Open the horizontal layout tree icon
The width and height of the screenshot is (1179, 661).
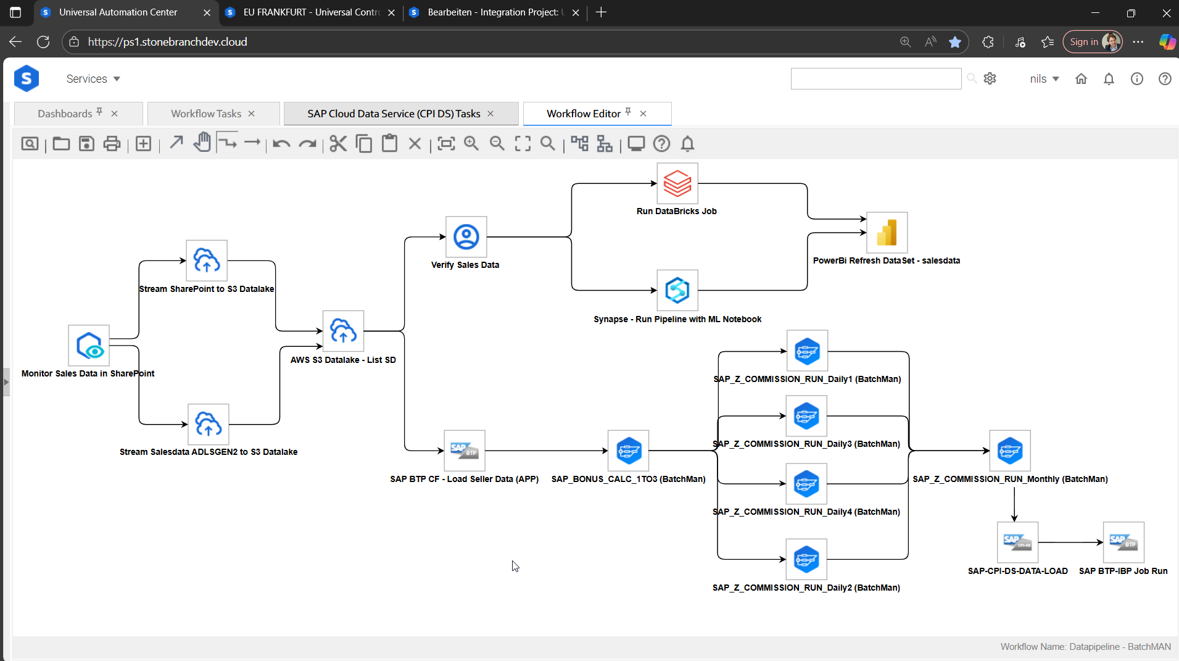[579, 144]
